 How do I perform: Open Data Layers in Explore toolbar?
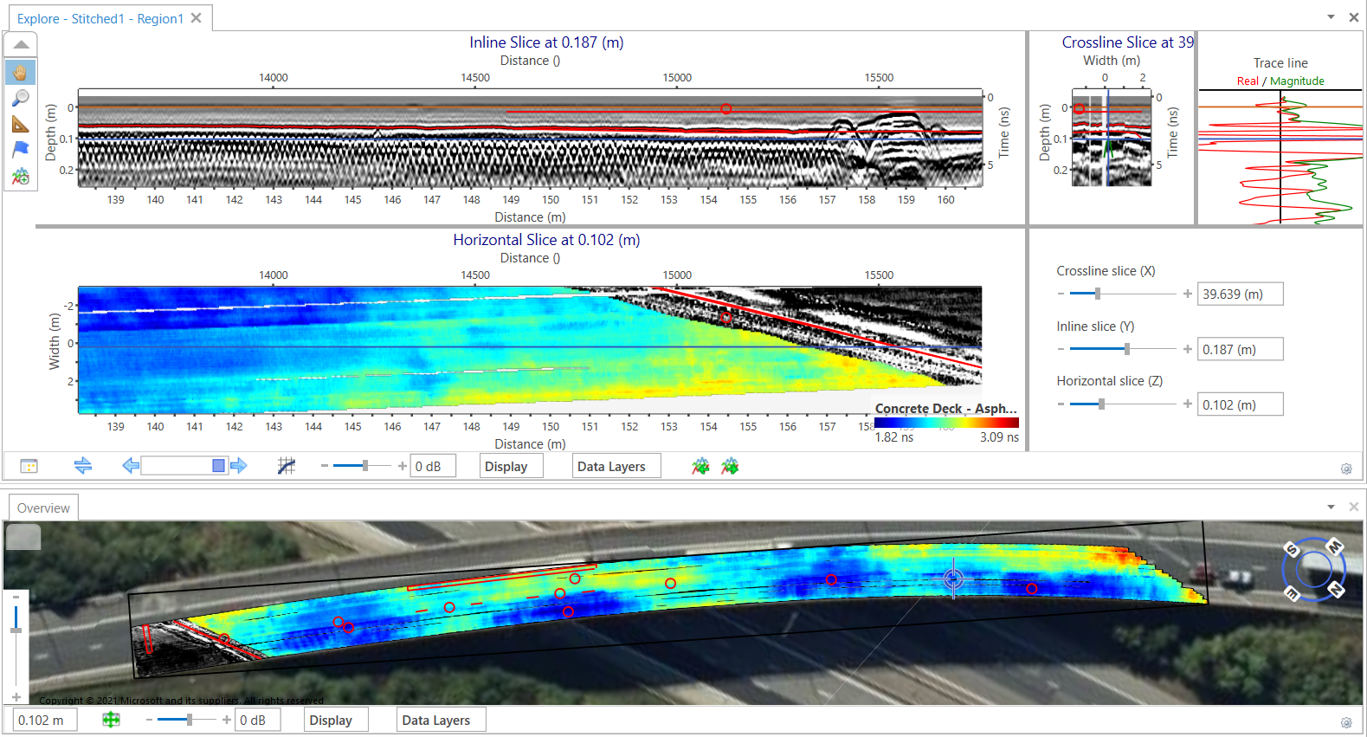coord(616,466)
